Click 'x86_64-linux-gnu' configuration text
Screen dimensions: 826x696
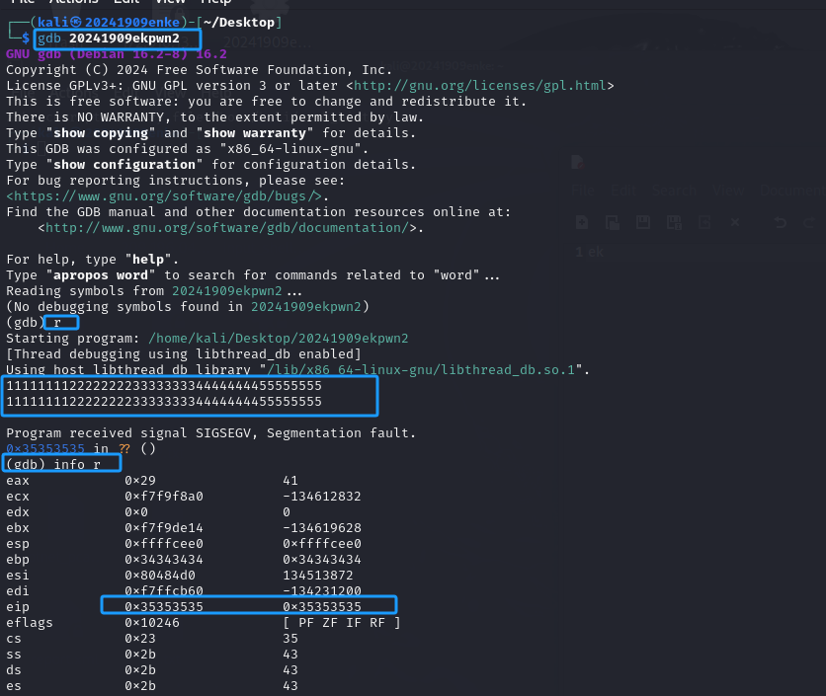(x=290, y=148)
